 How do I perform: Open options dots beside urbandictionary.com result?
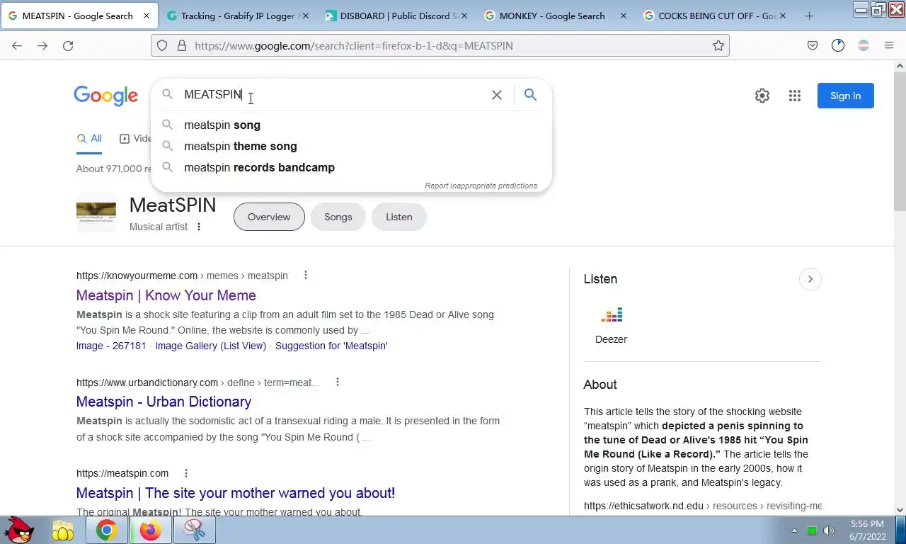click(x=338, y=382)
